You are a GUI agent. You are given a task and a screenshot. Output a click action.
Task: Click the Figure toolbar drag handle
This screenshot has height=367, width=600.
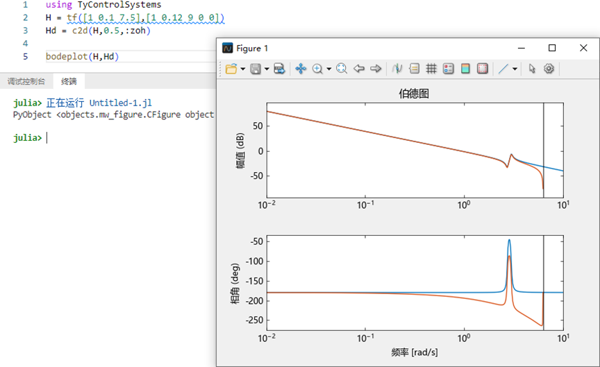pyautogui.click(x=220, y=69)
